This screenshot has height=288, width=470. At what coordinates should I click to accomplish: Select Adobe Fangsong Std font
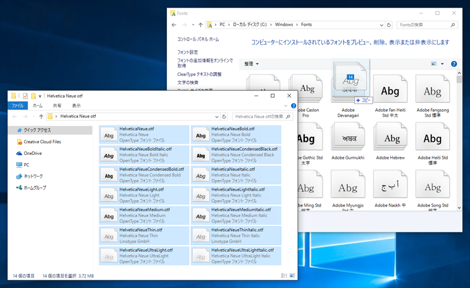[432, 96]
